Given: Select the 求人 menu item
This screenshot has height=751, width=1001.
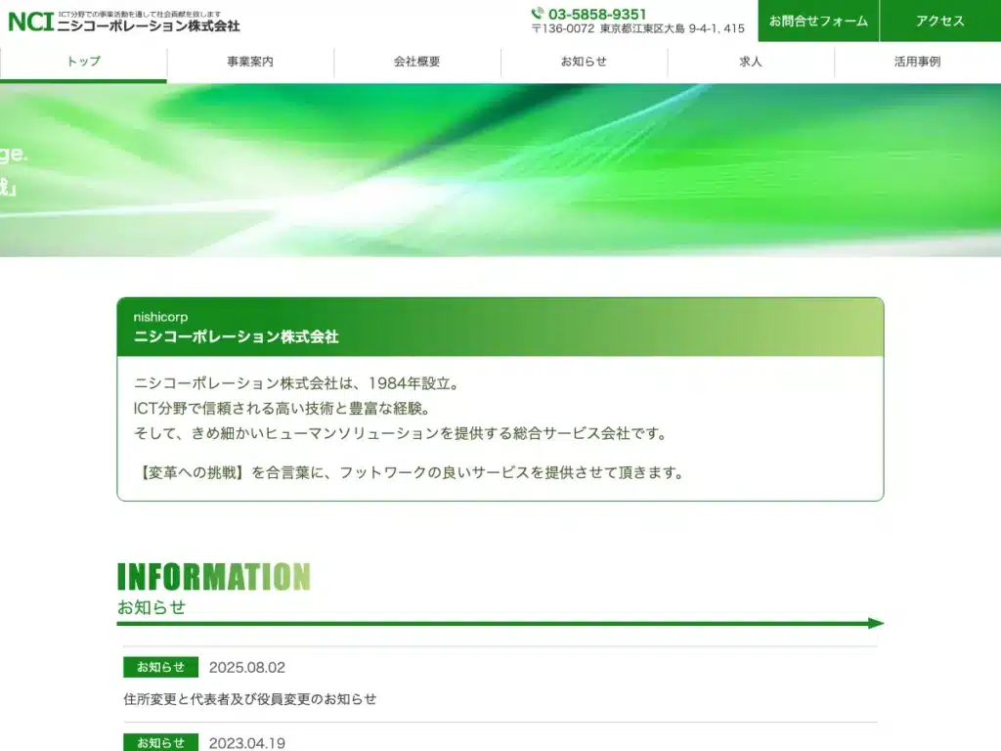Looking at the screenshot, I should (751, 62).
